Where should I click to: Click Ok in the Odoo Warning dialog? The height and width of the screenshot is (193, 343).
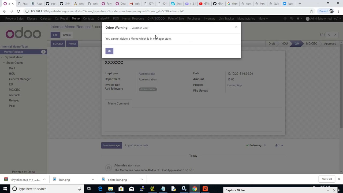[109, 51]
